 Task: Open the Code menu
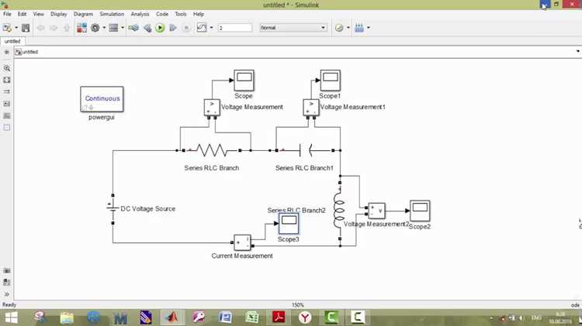[x=162, y=14]
